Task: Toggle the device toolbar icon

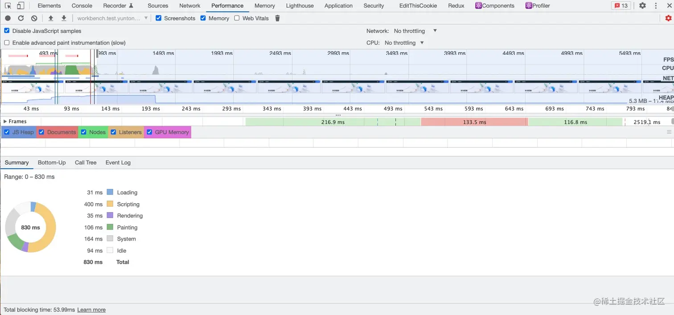Action: tap(21, 6)
